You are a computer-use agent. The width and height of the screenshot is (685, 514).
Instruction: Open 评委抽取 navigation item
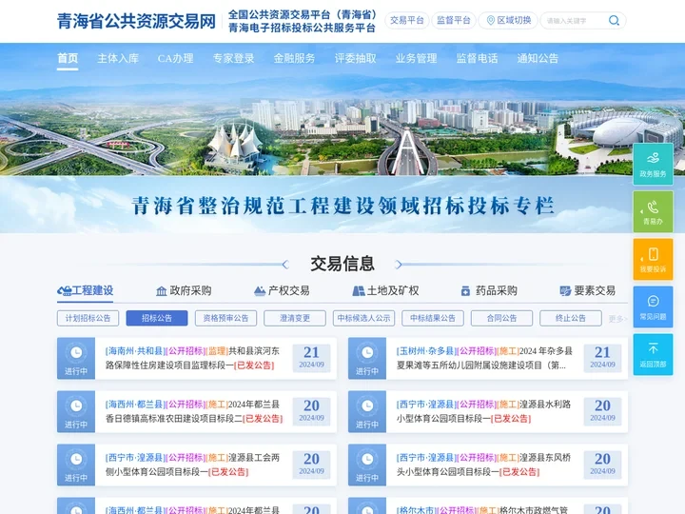click(355, 58)
